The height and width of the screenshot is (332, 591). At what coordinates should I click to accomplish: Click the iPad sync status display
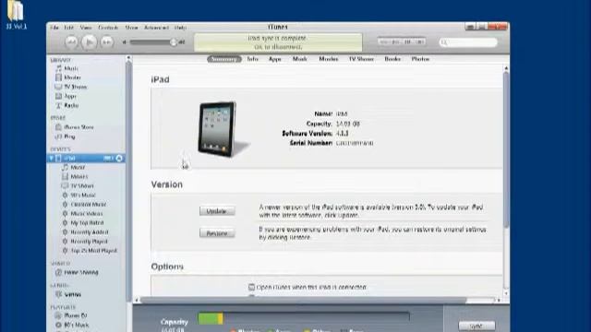pos(278,42)
